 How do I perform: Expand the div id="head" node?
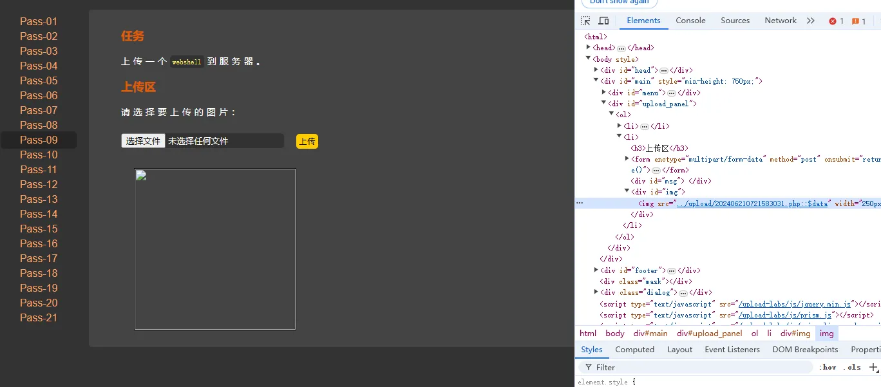[x=596, y=70]
